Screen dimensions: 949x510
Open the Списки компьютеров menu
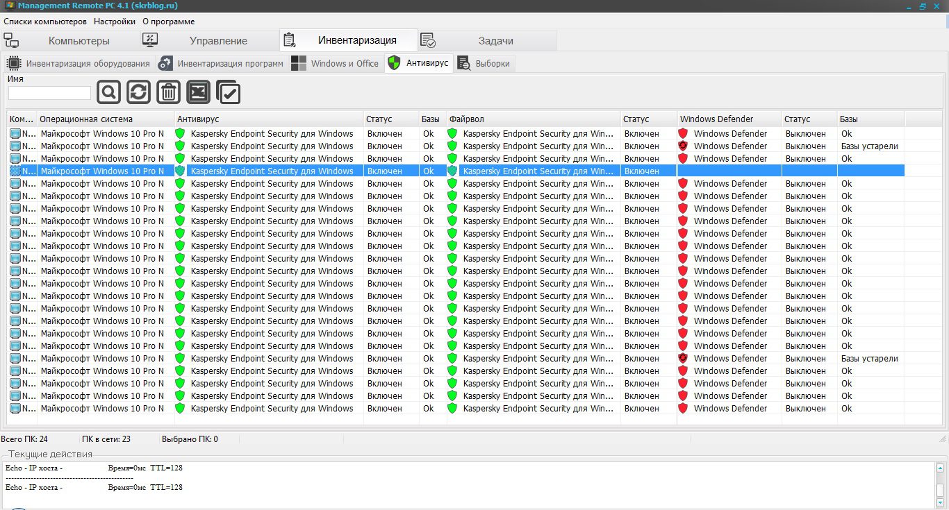45,22
